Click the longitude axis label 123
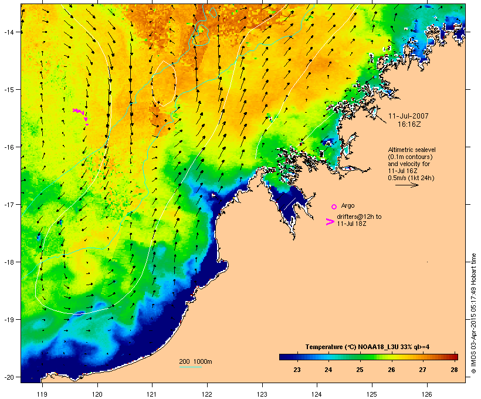The image size is (481, 399). click(262, 394)
